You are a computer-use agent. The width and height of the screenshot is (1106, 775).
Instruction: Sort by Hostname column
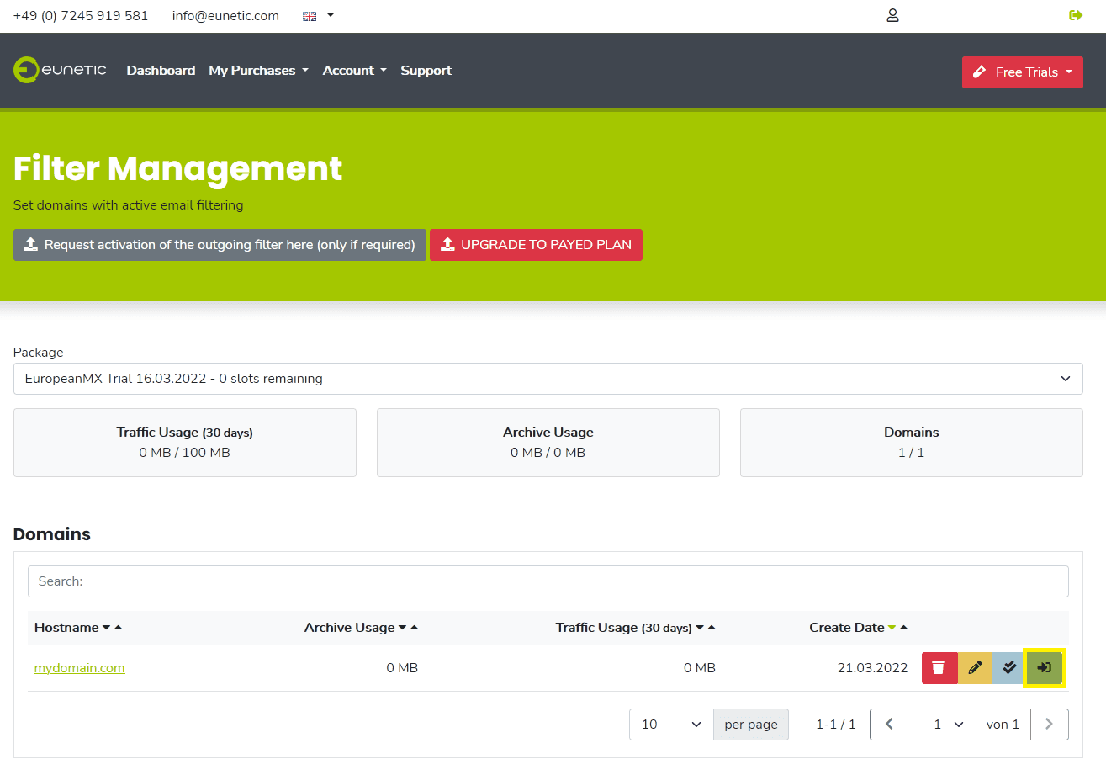click(78, 628)
